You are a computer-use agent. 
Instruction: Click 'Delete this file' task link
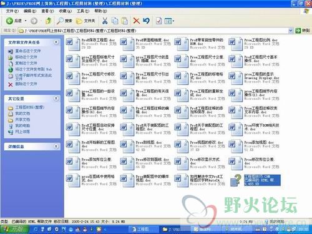(x=26, y=84)
